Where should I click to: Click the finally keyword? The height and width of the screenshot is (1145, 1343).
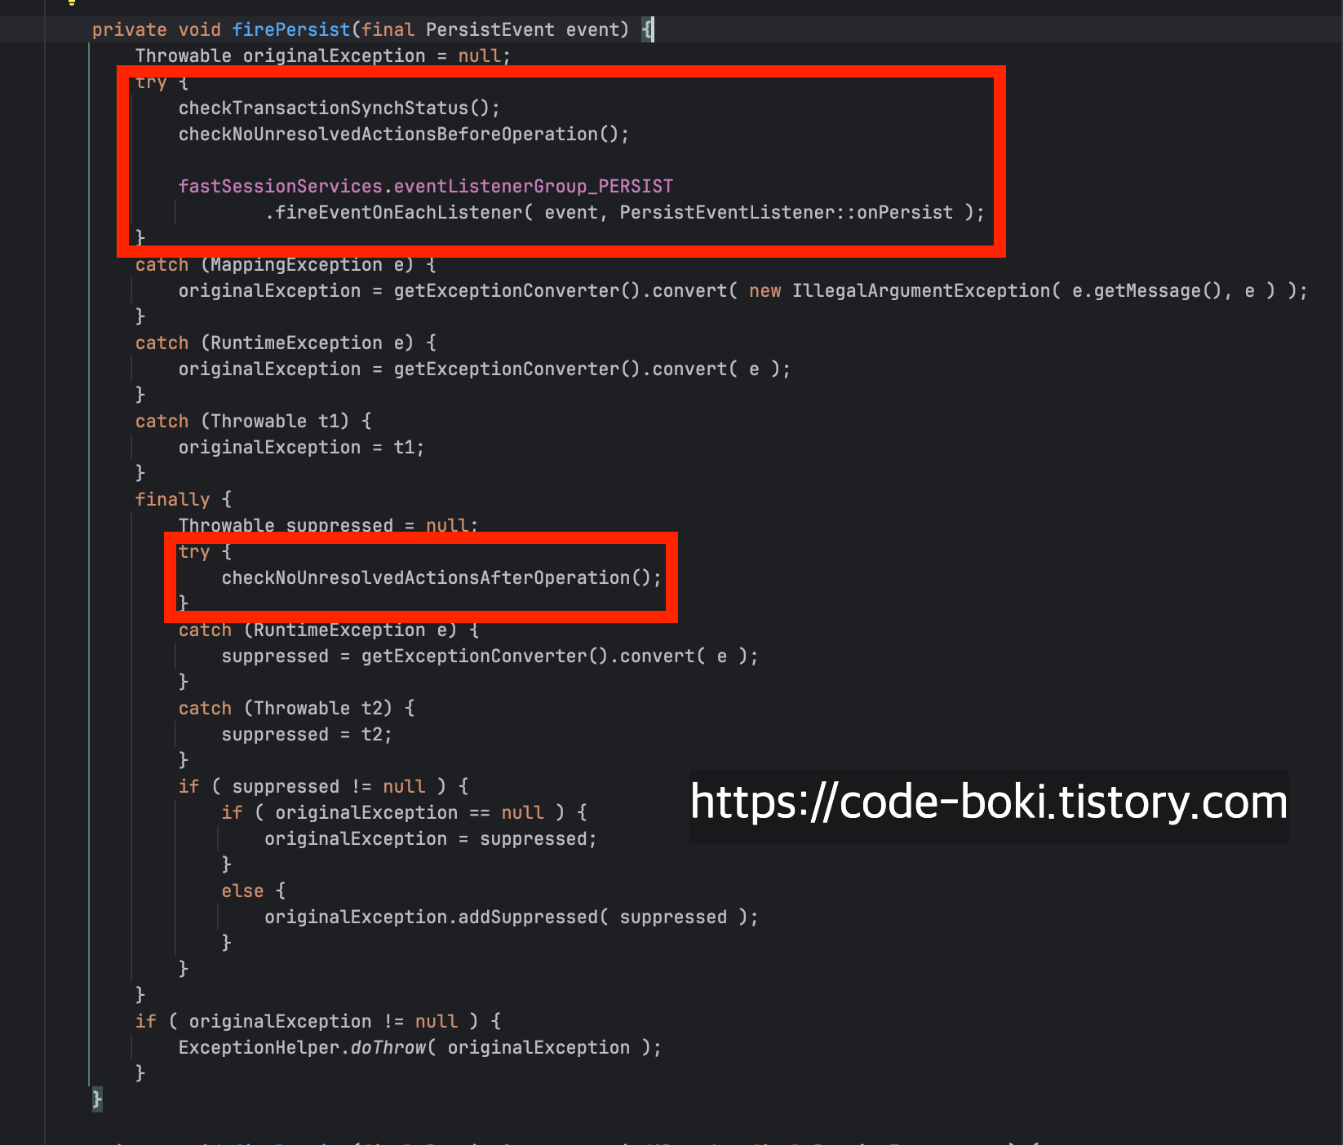pos(172,499)
